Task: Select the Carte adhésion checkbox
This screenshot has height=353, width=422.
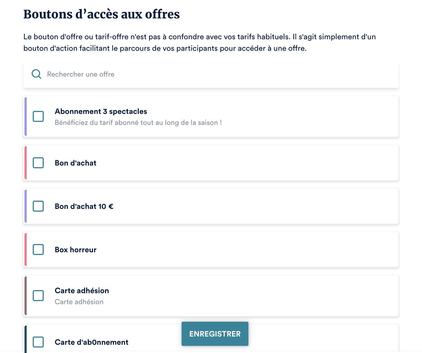Action: click(38, 296)
